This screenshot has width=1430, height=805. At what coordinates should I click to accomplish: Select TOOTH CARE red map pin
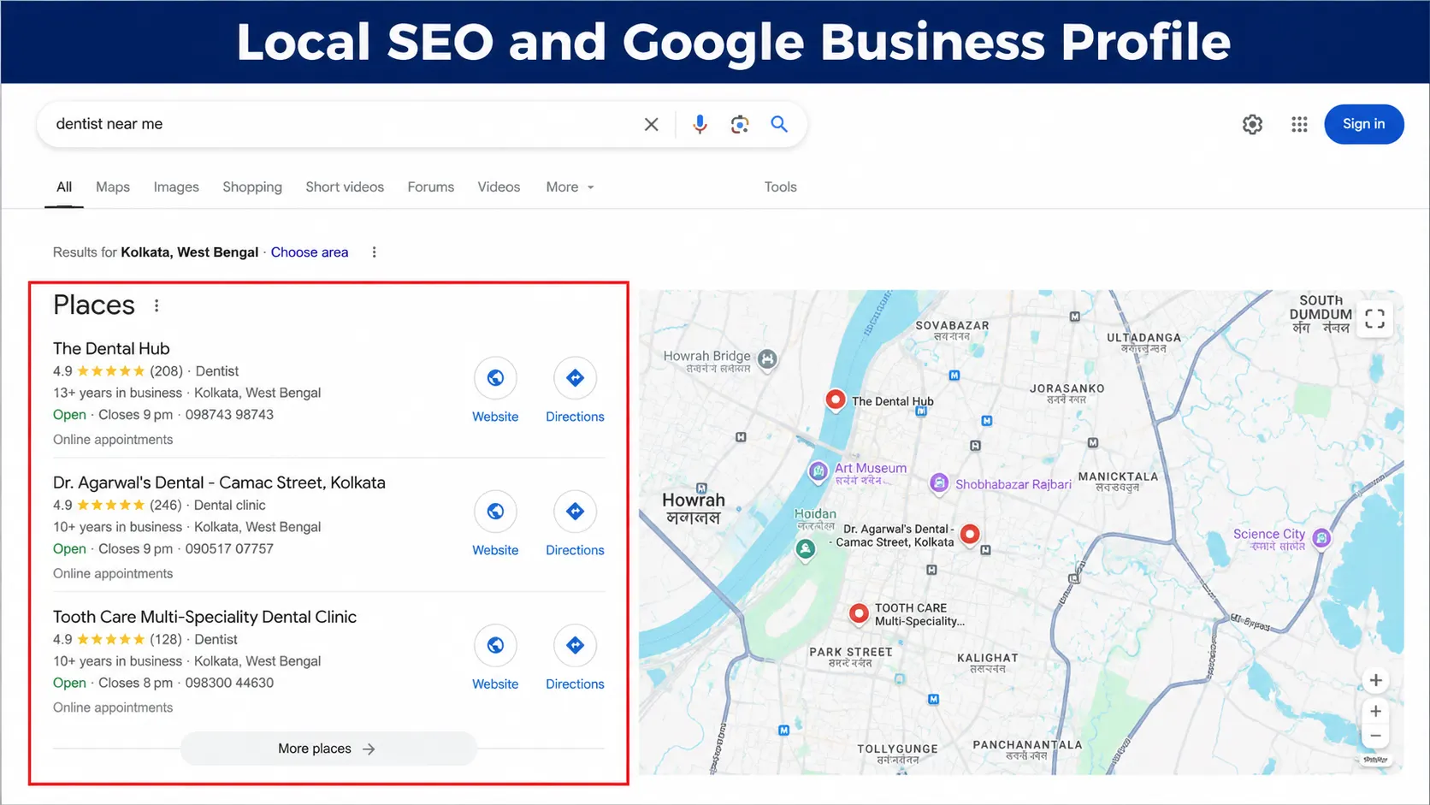point(859,613)
